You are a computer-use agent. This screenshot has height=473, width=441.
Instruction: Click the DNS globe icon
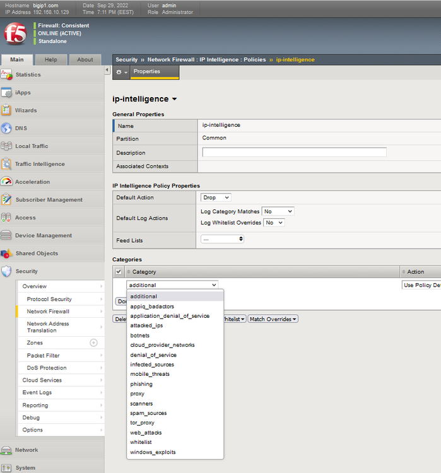point(6,128)
